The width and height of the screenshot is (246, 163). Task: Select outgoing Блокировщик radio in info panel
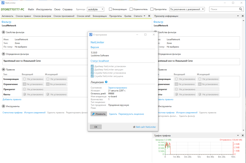click(x=200, y=79)
